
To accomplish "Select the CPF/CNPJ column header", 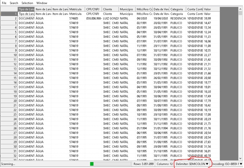I will point(94,9).
